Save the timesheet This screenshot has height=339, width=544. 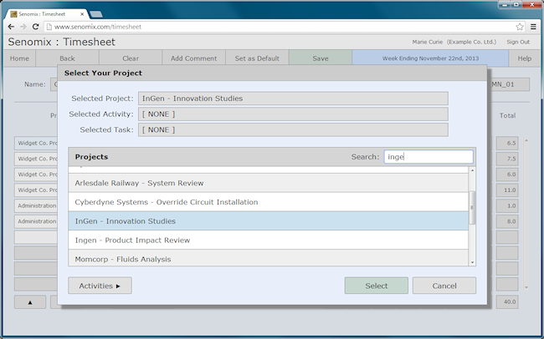321,58
